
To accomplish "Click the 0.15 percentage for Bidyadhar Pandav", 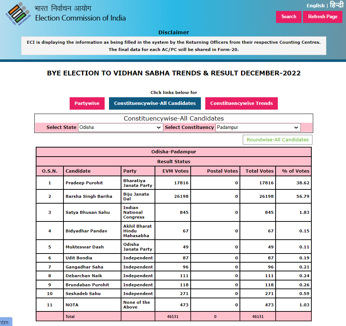I will pyautogui.click(x=304, y=231).
